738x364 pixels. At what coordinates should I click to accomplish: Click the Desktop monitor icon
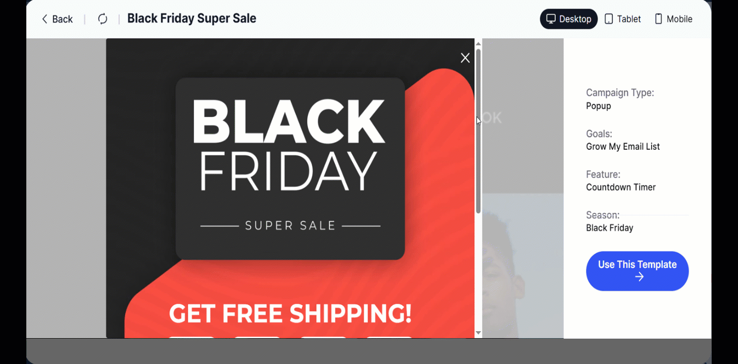point(551,19)
